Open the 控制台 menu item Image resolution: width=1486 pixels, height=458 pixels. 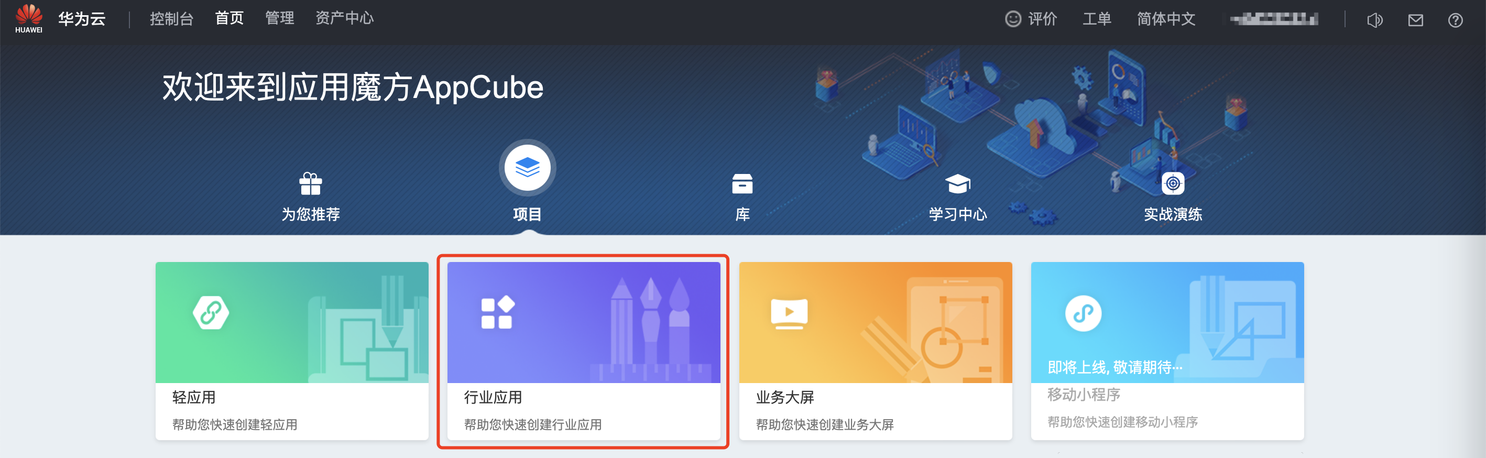coord(171,19)
